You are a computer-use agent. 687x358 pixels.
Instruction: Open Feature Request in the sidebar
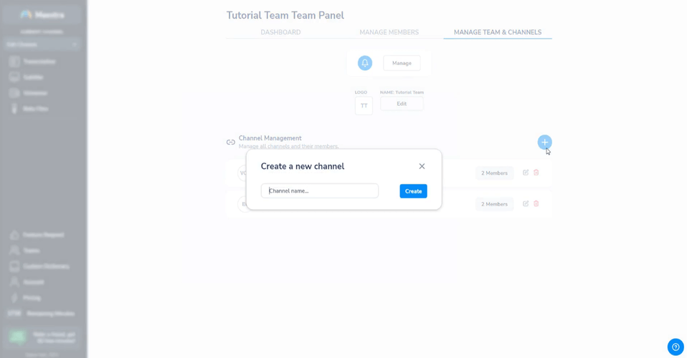click(x=37, y=235)
